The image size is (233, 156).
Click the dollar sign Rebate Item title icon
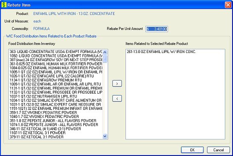pyautogui.click(x=4, y=5)
